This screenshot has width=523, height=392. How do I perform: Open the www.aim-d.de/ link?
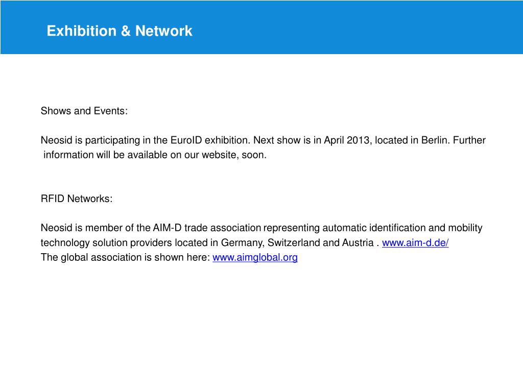pos(415,243)
